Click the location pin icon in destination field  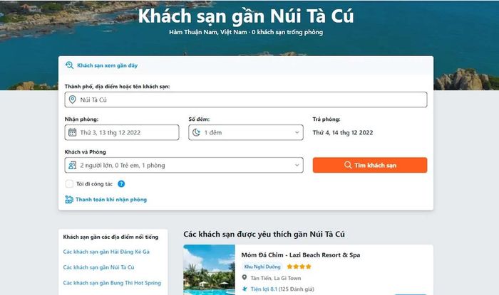coord(73,100)
